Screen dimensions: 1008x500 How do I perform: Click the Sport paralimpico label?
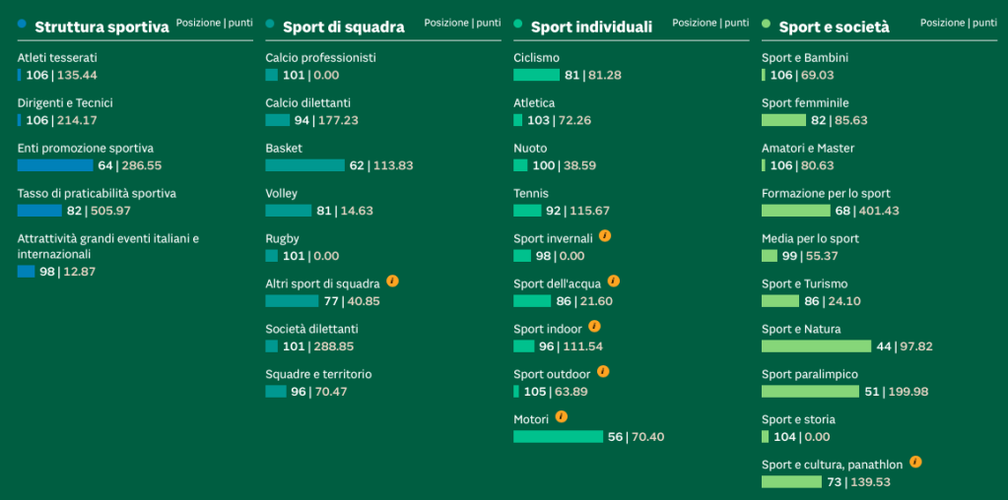pyautogui.click(x=809, y=374)
